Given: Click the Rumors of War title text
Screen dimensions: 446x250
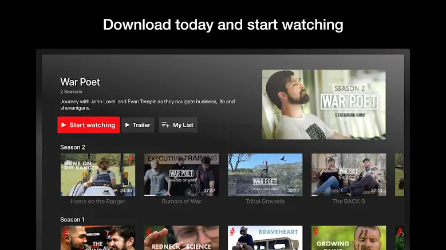Looking at the screenshot, I should pyautogui.click(x=181, y=201).
